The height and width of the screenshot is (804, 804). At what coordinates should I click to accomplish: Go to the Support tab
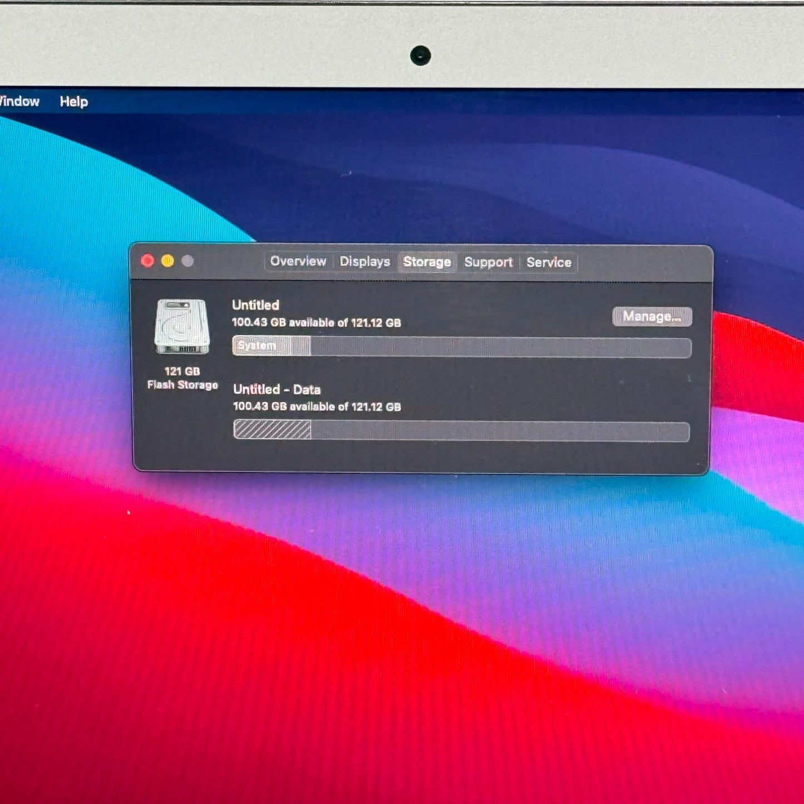[488, 262]
